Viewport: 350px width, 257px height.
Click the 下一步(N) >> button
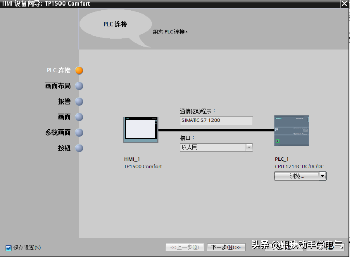click(x=226, y=247)
